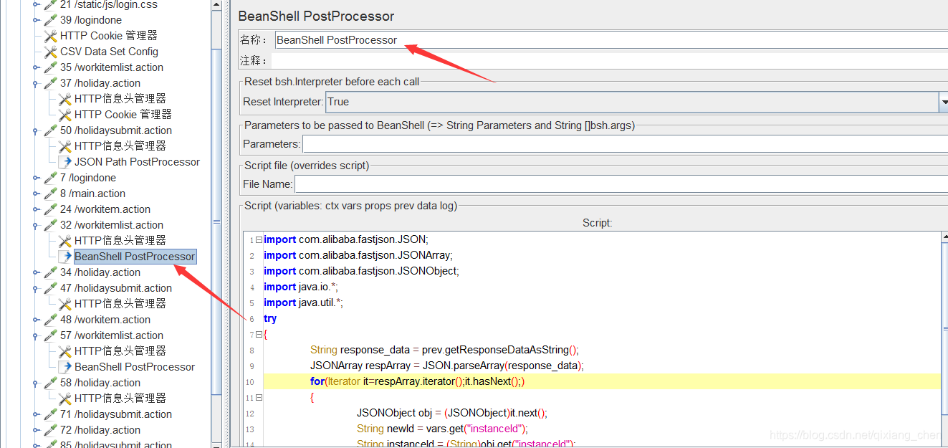Click the Parameters input field
Viewport: 948px width, 448px height.
[625, 144]
